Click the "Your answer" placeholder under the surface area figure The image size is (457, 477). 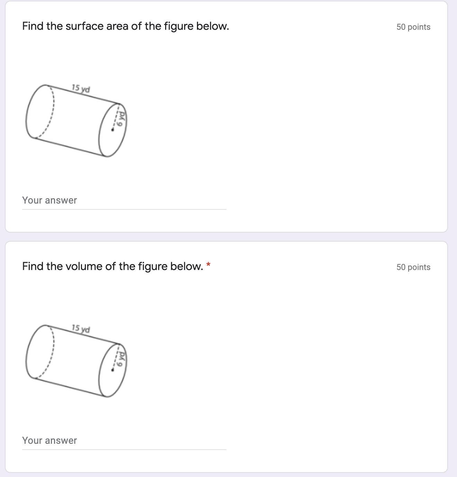point(50,200)
